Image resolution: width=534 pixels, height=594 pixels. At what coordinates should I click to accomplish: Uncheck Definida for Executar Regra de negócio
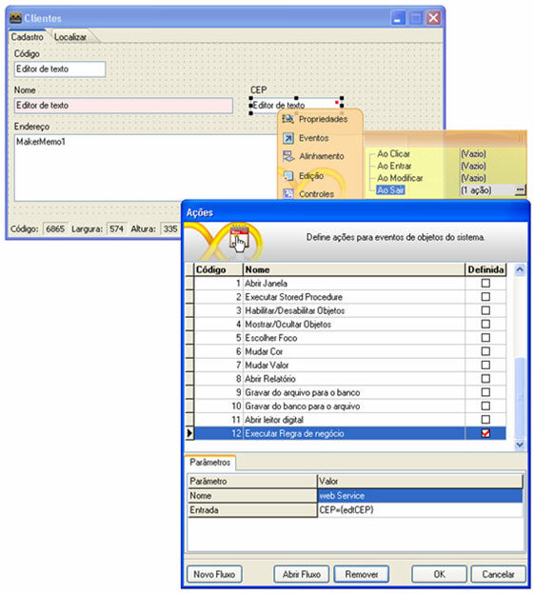click(485, 433)
